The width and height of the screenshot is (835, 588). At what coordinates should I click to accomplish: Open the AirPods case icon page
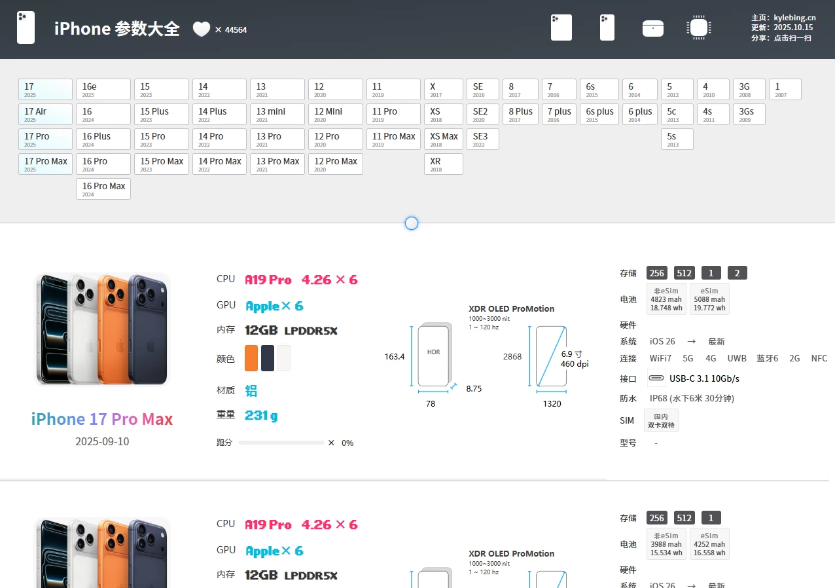pyautogui.click(x=652, y=28)
